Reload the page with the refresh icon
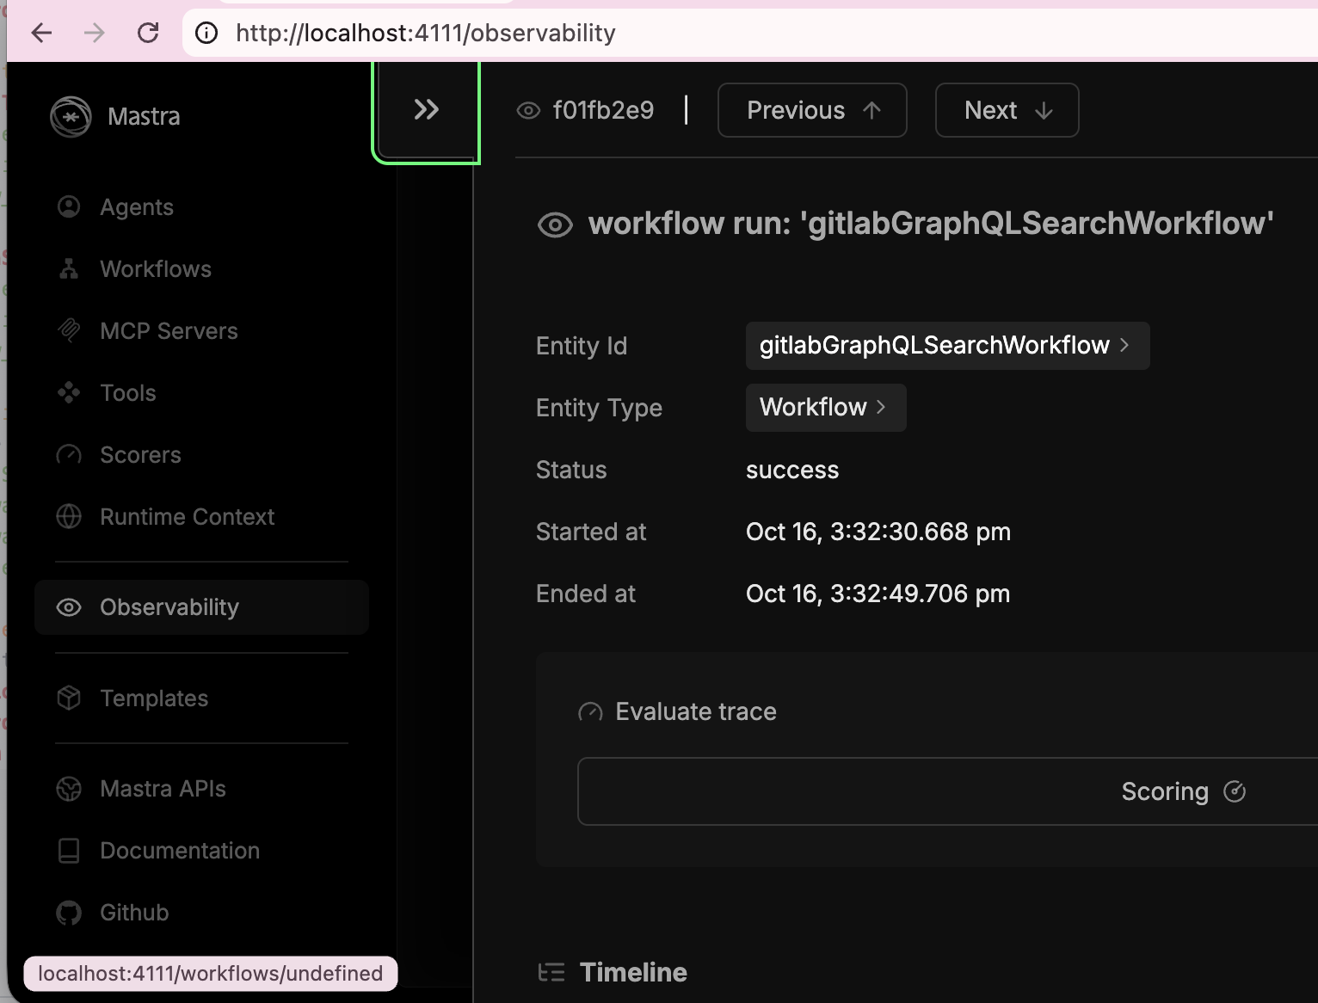 tap(148, 34)
